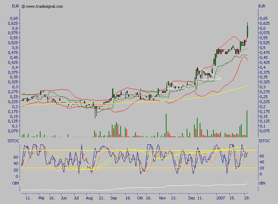Select the Nov month marker

tap(162, 199)
